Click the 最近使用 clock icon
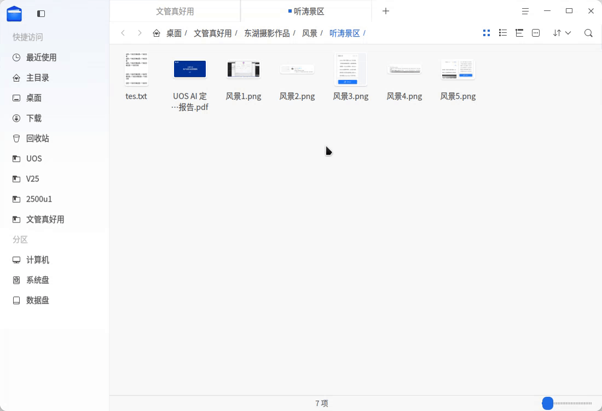 coord(16,58)
